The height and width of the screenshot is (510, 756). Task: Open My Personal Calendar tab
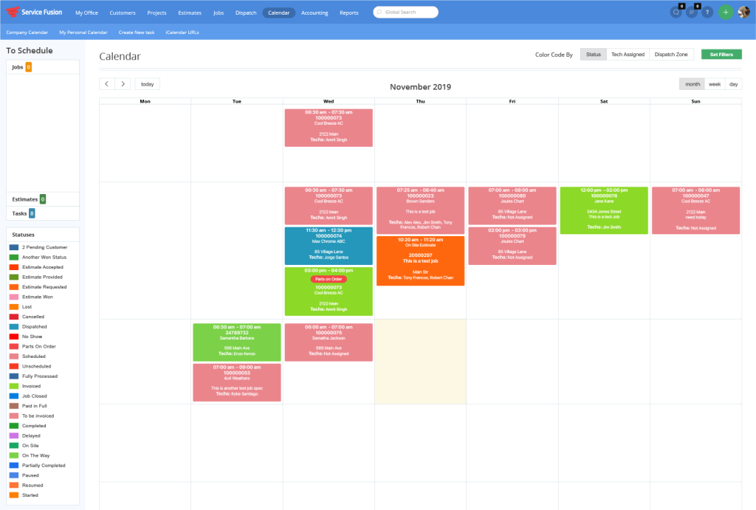click(83, 32)
